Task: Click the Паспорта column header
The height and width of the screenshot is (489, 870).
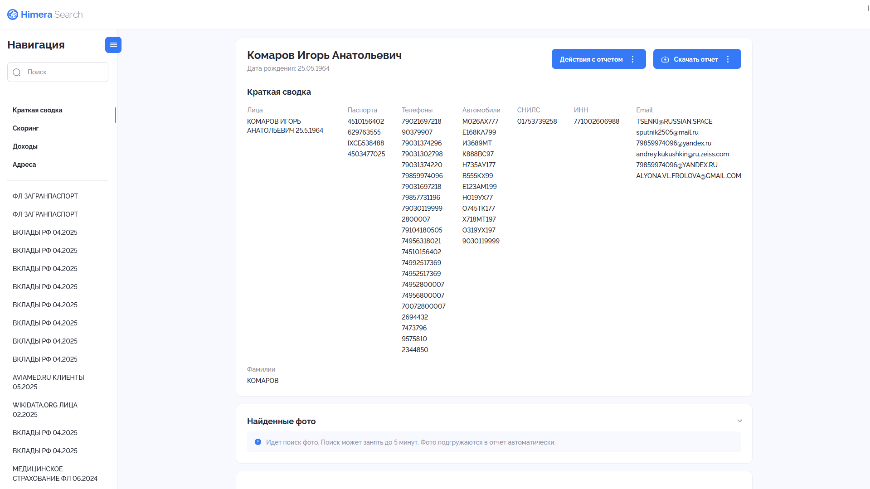Action: click(x=362, y=110)
